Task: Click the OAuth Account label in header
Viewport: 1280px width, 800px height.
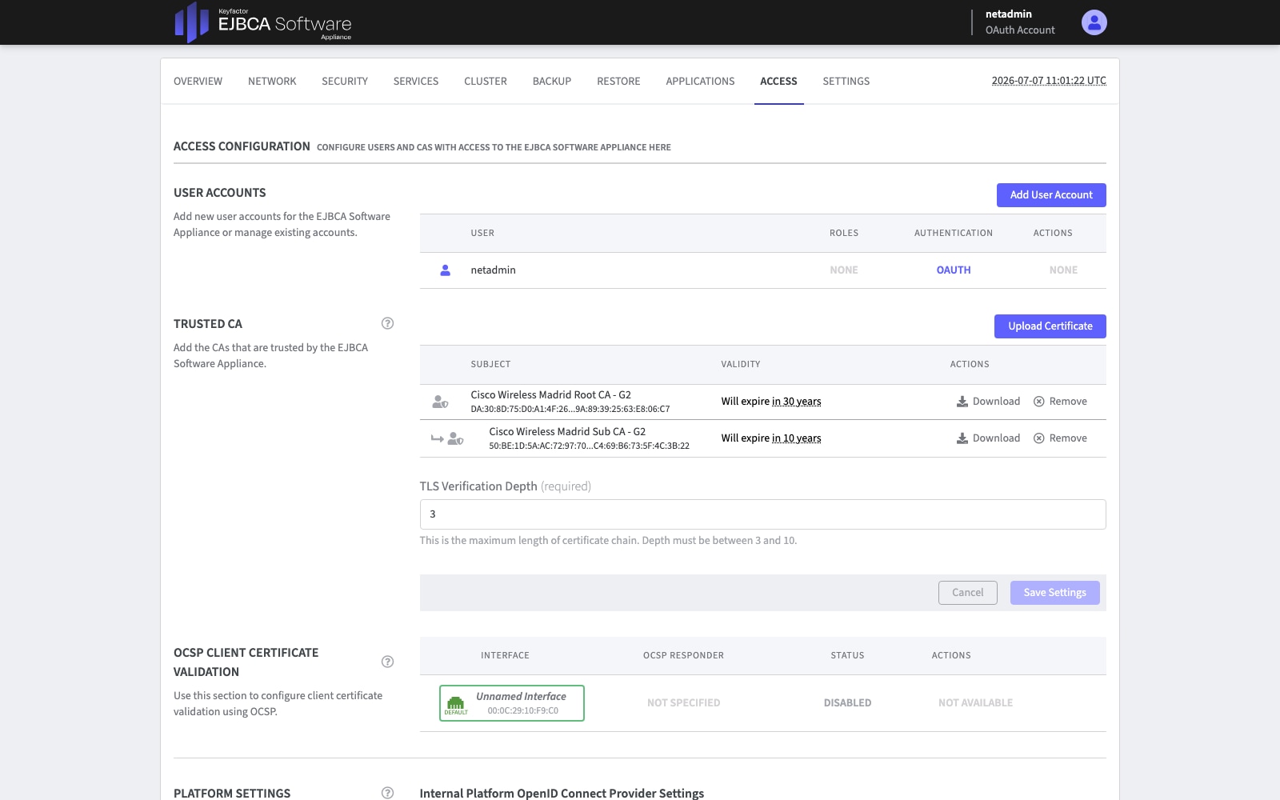Action: coord(1020,30)
